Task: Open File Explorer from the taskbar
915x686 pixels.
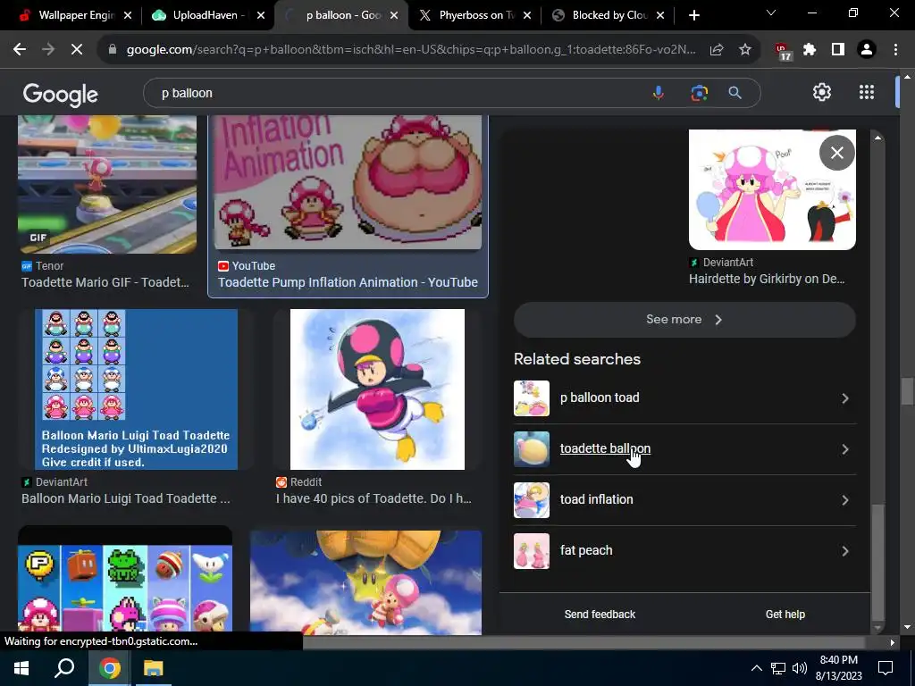Action: 154,667
